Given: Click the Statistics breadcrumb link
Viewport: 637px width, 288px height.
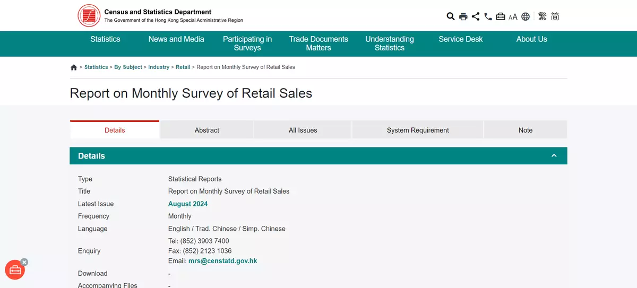Looking at the screenshot, I should 96,67.
